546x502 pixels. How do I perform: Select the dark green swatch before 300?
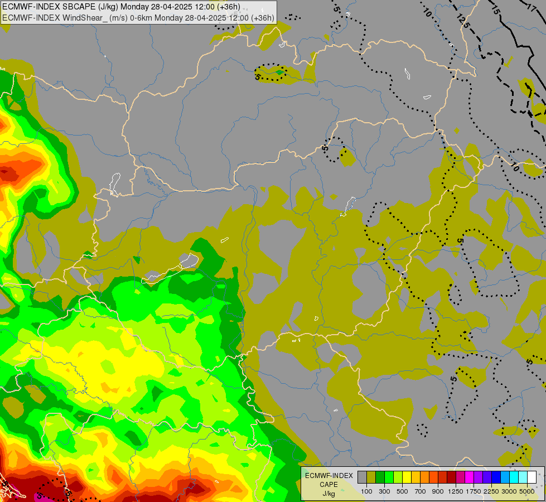pos(380,477)
